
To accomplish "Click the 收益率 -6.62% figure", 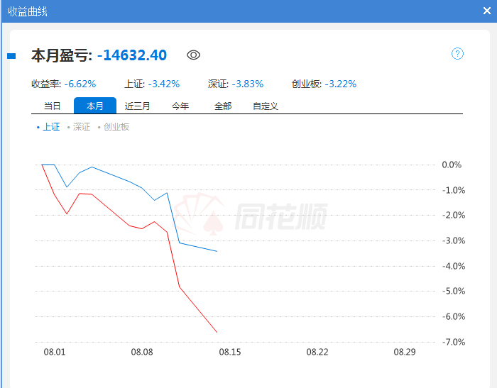I will click(80, 84).
